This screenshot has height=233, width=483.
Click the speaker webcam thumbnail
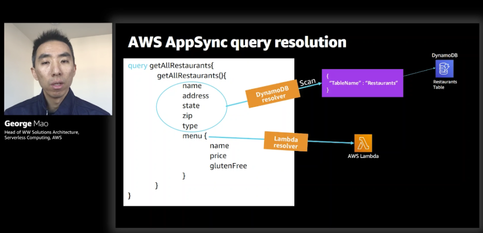pos(58,69)
